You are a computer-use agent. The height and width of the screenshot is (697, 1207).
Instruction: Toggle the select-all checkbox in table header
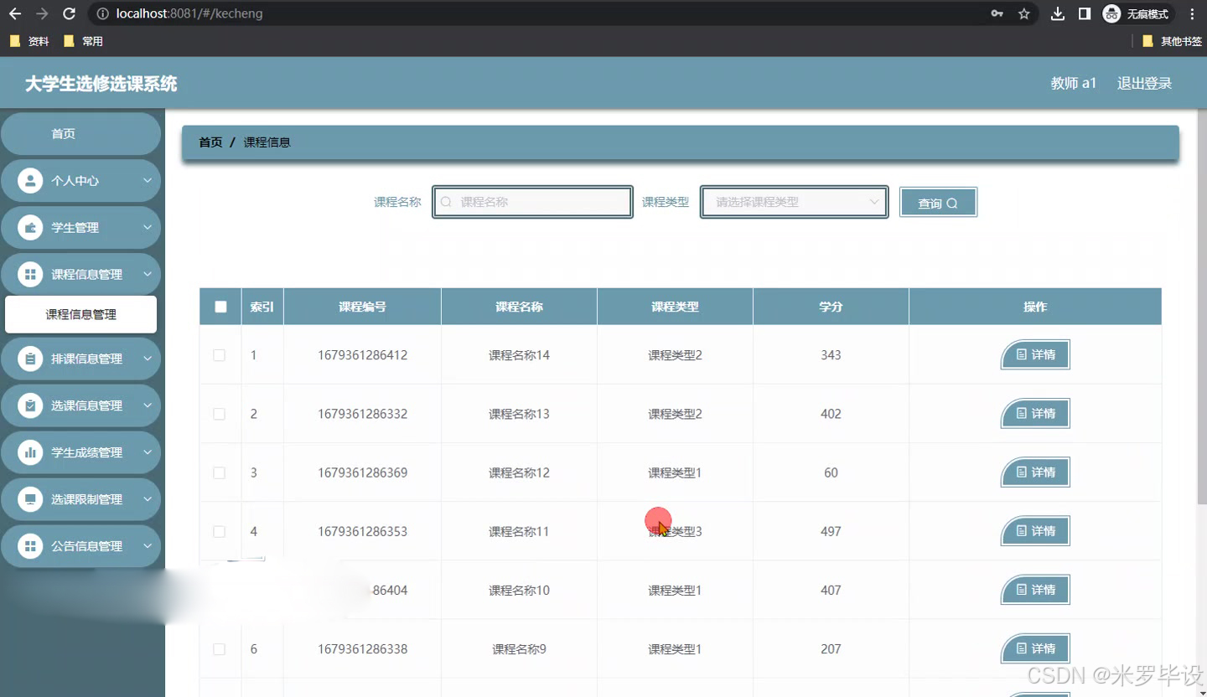coord(220,307)
